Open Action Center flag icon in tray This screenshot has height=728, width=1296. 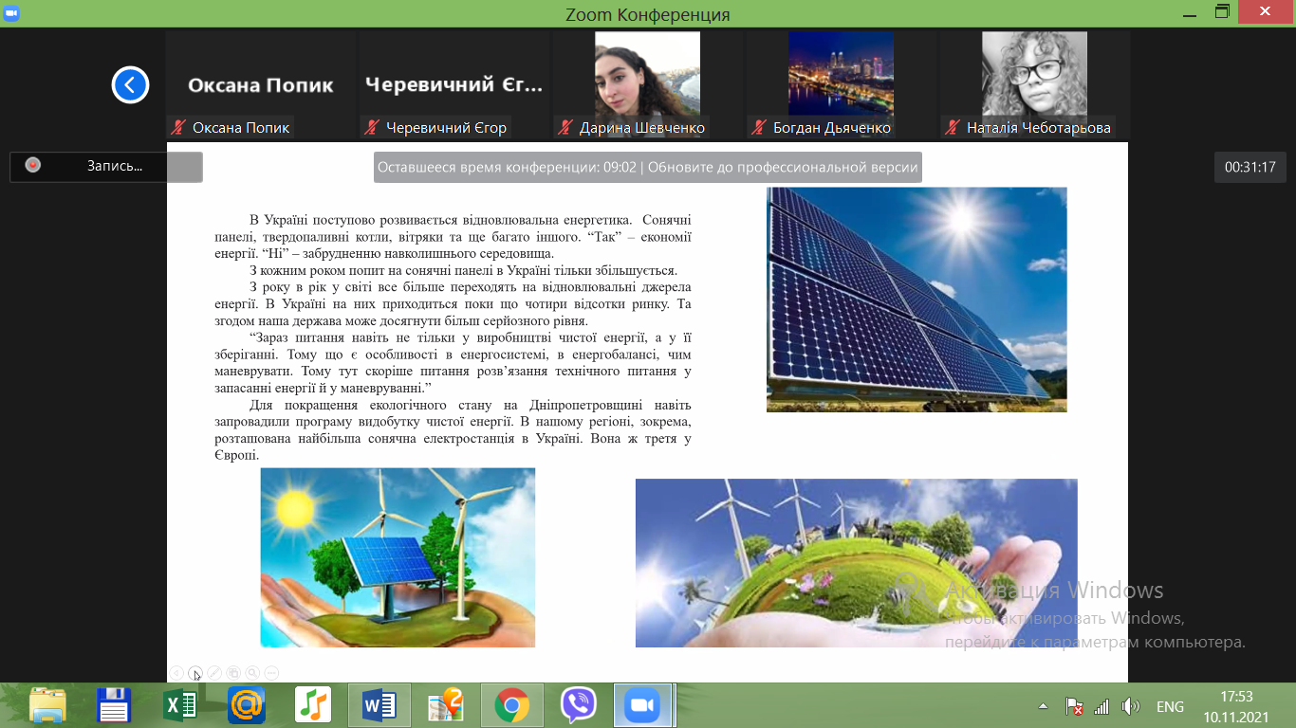click(x=1074, y=706)
